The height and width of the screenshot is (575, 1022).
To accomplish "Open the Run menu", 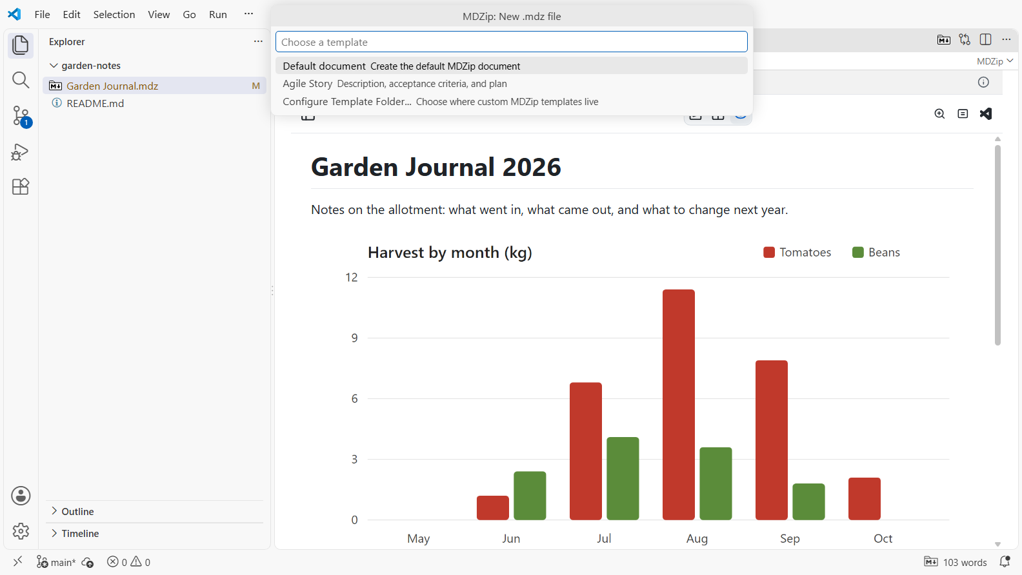I will pyautogui.click(x=218, y=14).
